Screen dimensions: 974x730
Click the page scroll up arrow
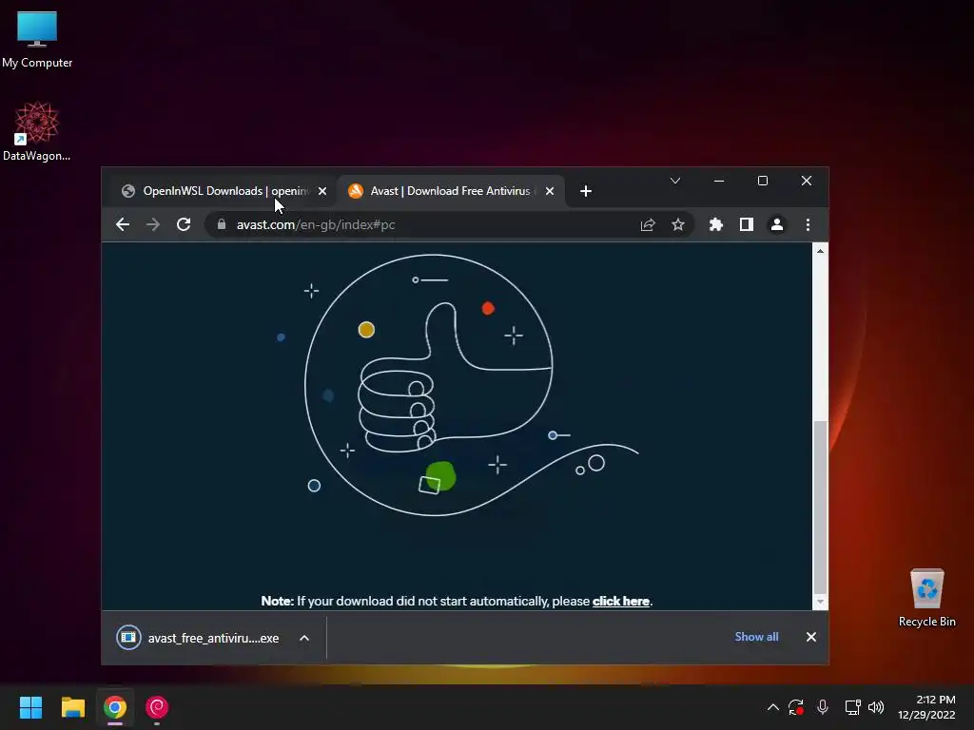(x=821, y=251)
